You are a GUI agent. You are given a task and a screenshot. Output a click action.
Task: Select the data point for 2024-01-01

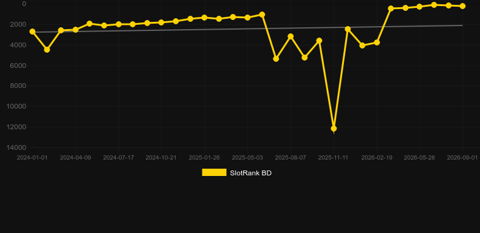tap(32, 32)
